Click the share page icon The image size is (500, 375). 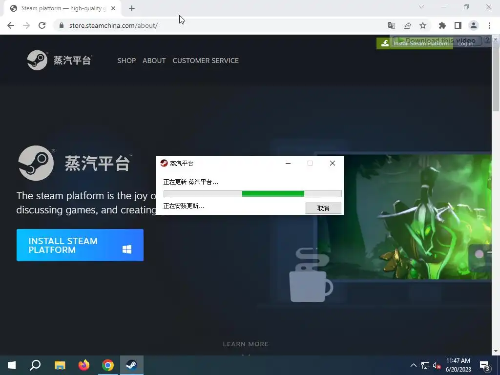407,25
